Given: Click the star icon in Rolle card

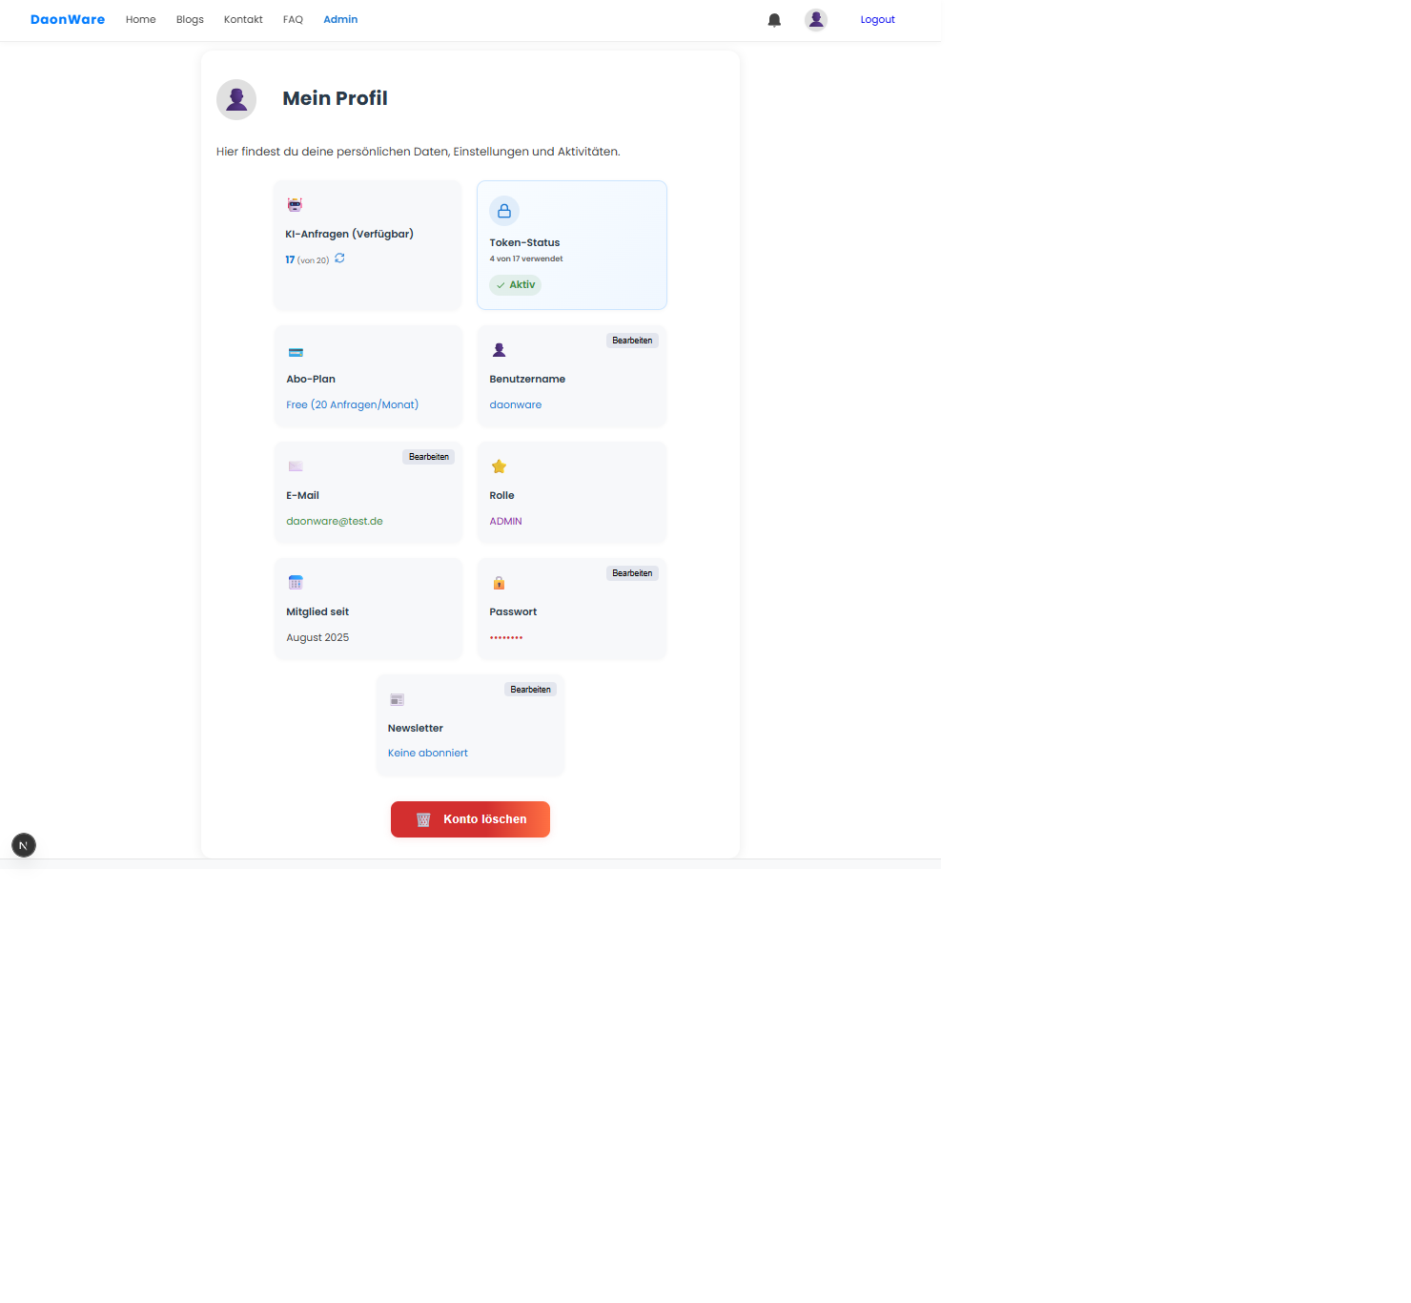Looking at the screenshot, I should (499, 466).
